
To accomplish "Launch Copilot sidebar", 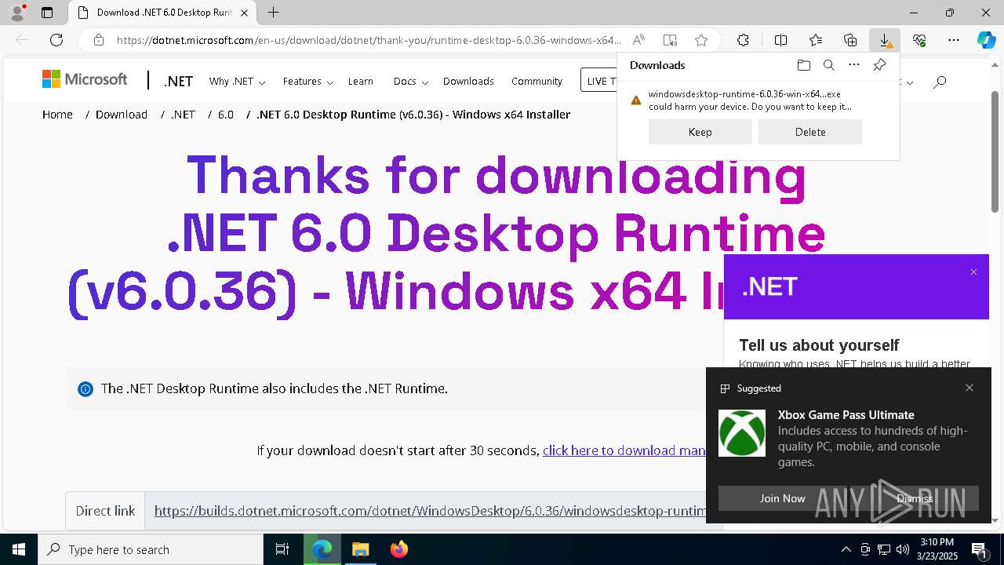I will pyautogui.click(x=986, y=40).
